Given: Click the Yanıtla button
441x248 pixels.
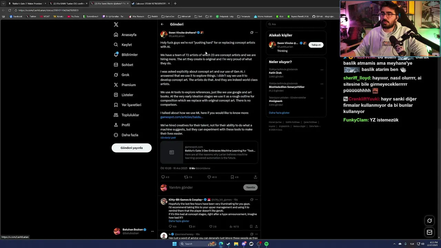Looking at the screenshot, I should pos(250,187).
